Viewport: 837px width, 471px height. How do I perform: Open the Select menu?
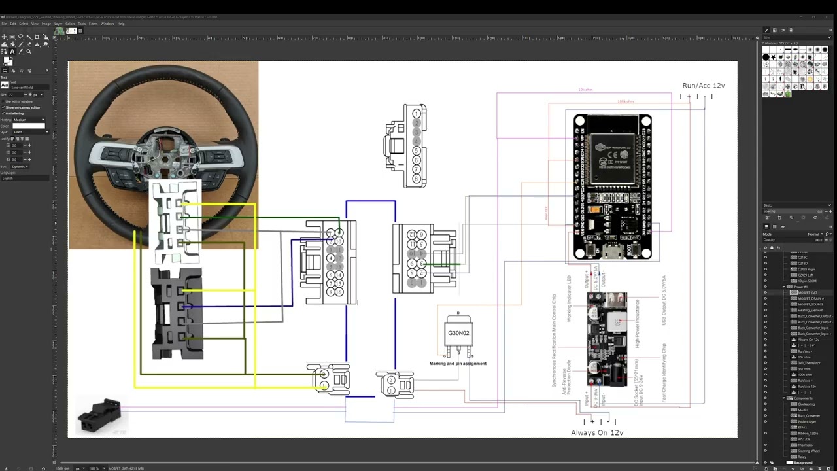24,24
